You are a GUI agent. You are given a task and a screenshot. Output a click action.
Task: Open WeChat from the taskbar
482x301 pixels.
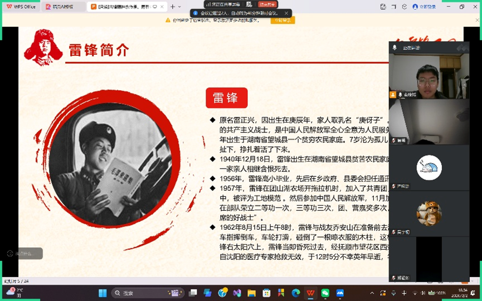tap(325, 293)
